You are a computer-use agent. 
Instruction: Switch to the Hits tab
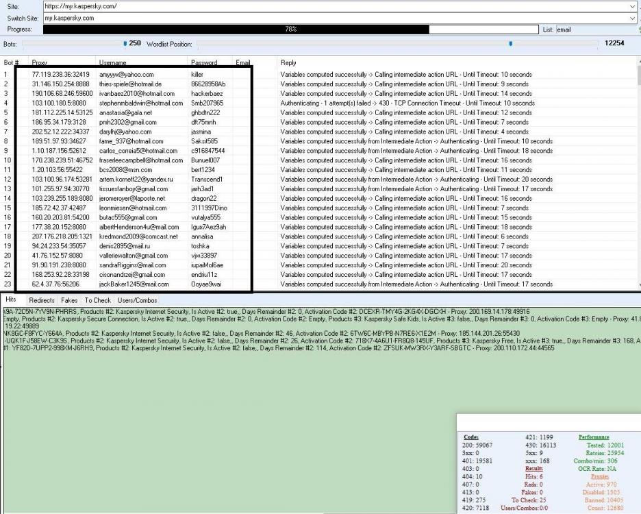[x=12, y=300]
